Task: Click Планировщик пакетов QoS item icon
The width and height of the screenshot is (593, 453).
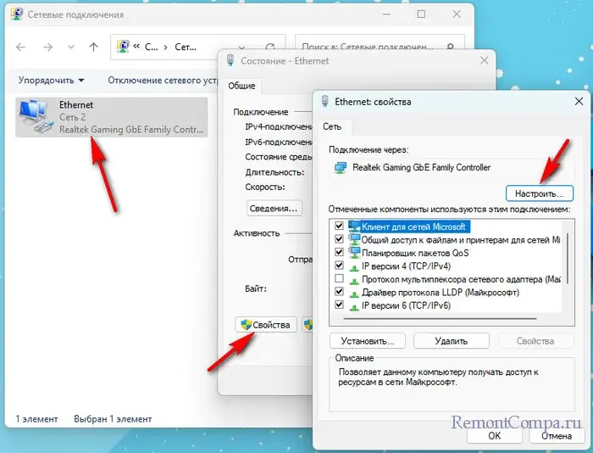Action: pos(354,252)
